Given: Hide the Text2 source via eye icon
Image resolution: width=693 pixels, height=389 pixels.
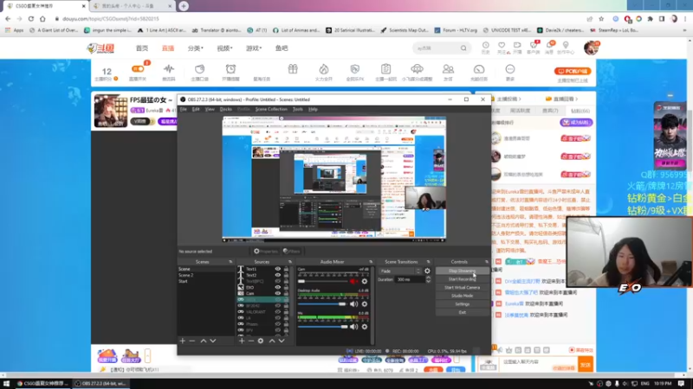Looking at the screenshot, I should pyautogui.click(x=277, y=275).
